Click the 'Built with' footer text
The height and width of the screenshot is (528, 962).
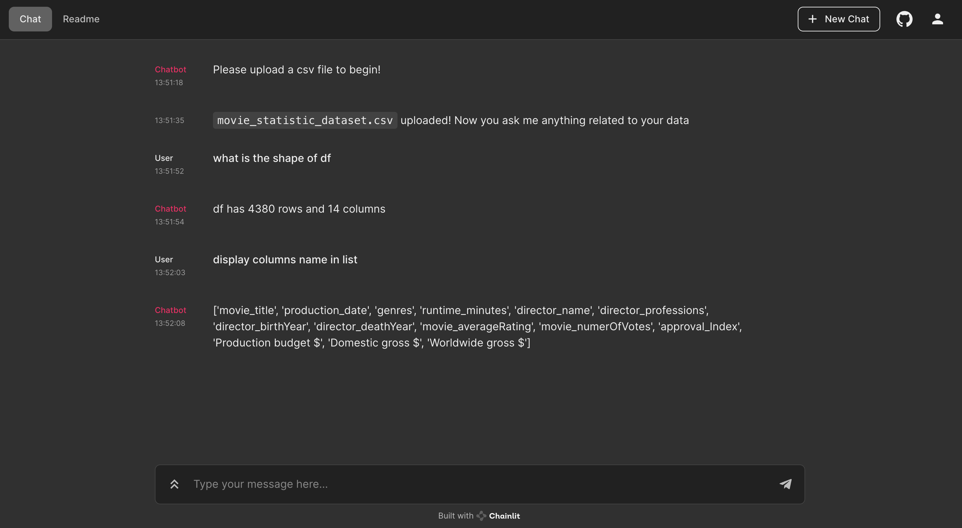(456, 516)
